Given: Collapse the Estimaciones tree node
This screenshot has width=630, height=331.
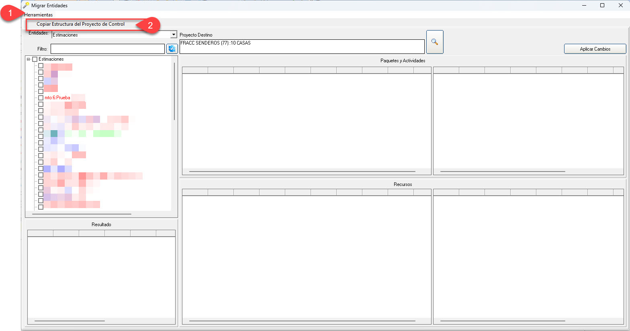Looking at the screenshot, I should tap(29, 59).
